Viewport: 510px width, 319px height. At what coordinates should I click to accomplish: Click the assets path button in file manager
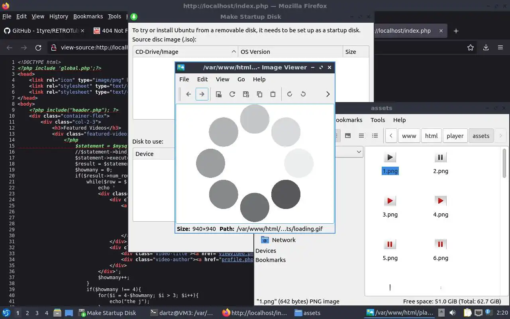481,136
